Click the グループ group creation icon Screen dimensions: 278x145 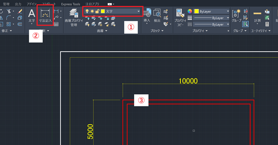click(237, 15)
